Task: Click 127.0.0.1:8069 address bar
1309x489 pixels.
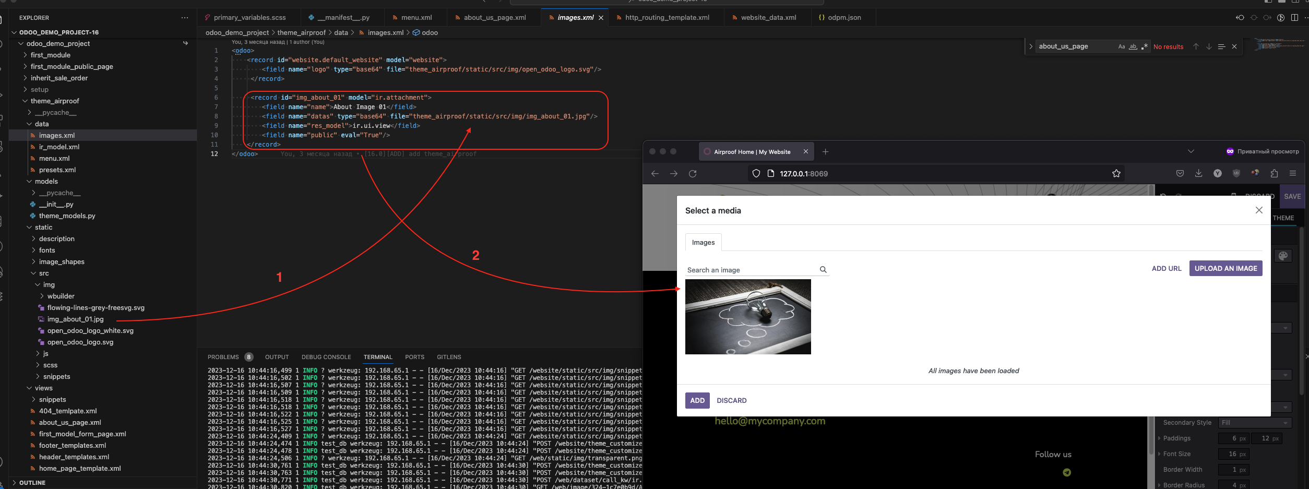Action: point(937,174)
